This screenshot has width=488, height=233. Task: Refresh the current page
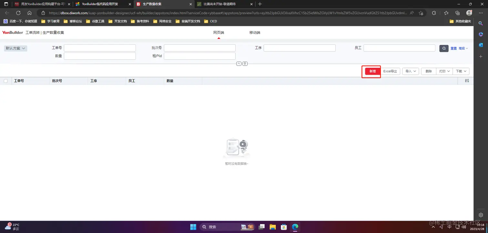coord(18,13)
